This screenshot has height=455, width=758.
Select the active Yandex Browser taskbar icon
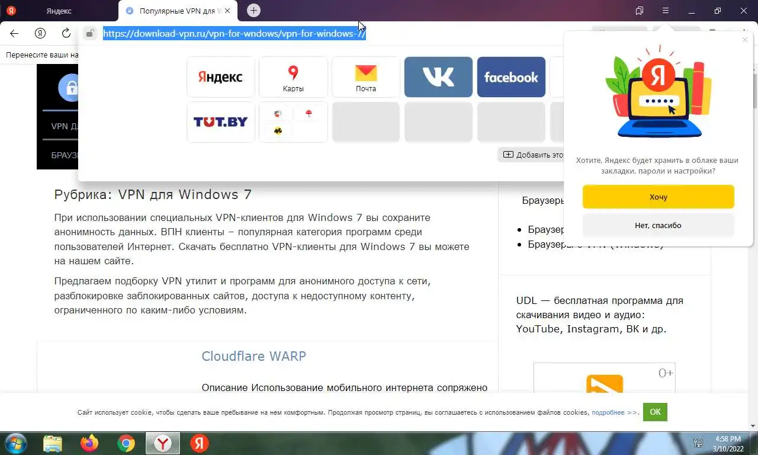click(163, 443)
